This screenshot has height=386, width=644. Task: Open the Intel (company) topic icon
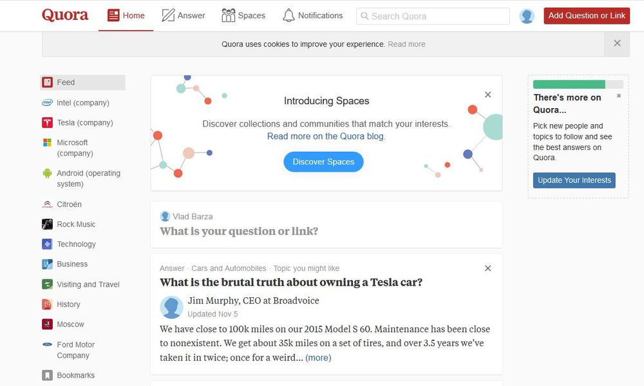click(x=47, y=103)
